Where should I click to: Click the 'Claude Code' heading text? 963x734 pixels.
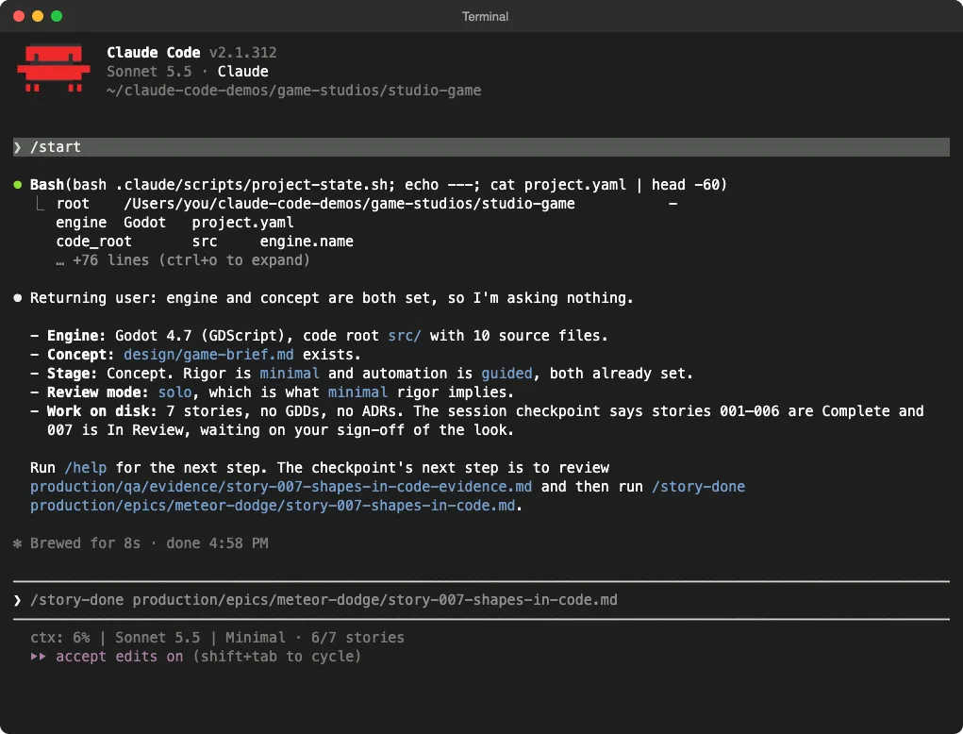click(154, 53)
